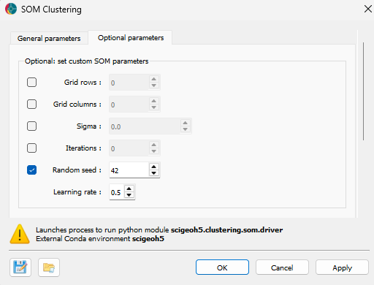
Task: Click the Sigma down arrow
Action: 186,129
